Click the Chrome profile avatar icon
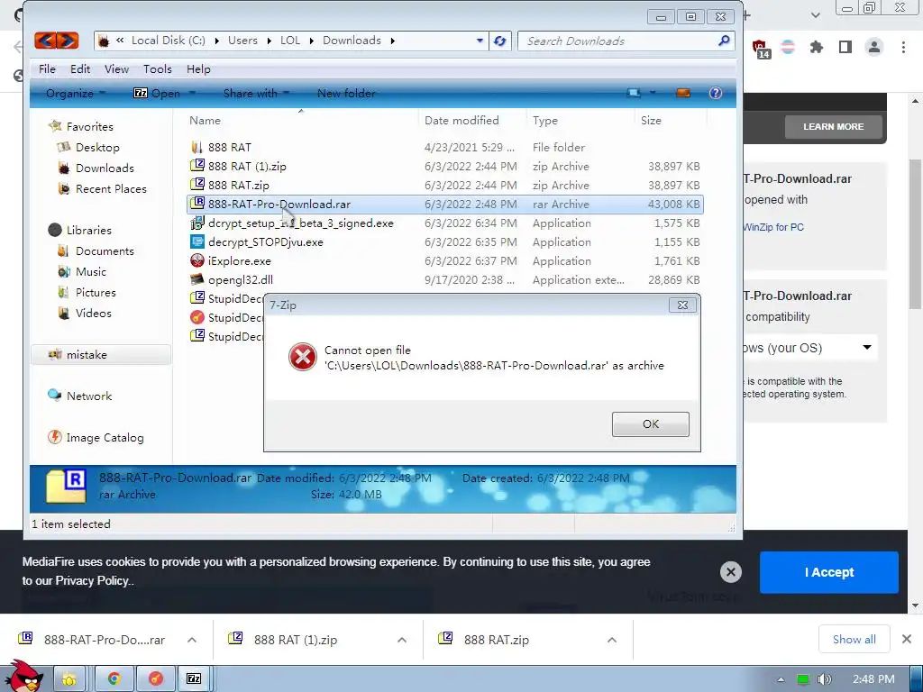 coord(874,47)
